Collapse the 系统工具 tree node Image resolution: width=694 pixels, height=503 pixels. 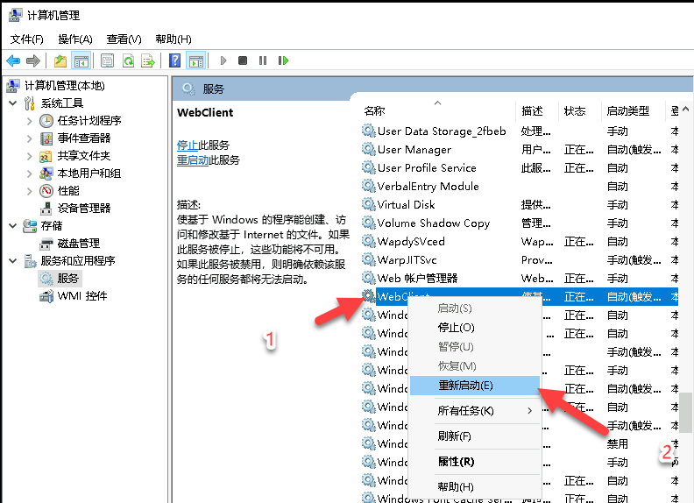coord(12,103)
